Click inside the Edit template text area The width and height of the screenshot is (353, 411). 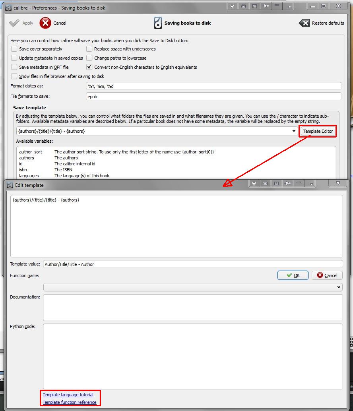point(176,226)
